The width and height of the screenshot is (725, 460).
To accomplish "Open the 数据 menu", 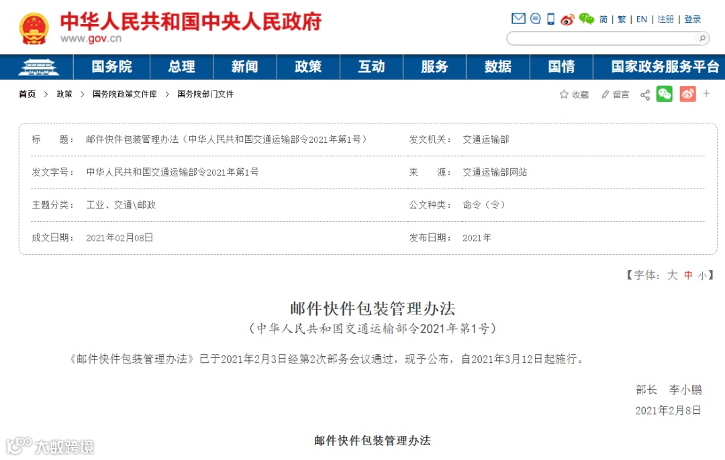I will point(498,67).
